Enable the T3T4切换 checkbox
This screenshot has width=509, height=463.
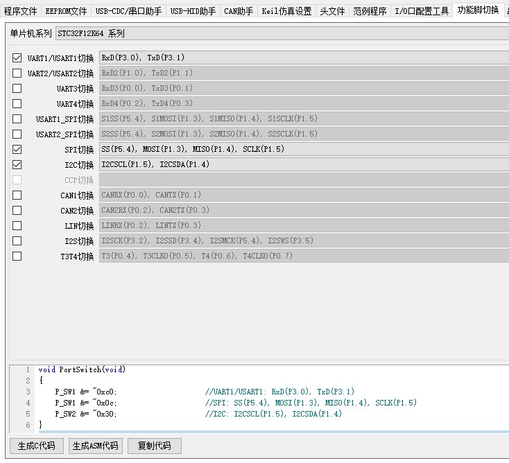point(17,256)
